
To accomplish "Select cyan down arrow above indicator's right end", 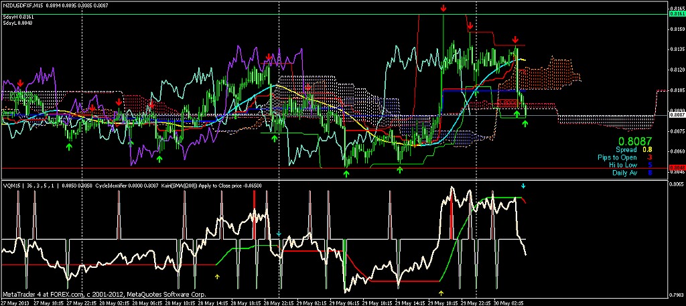I will 523,186.
